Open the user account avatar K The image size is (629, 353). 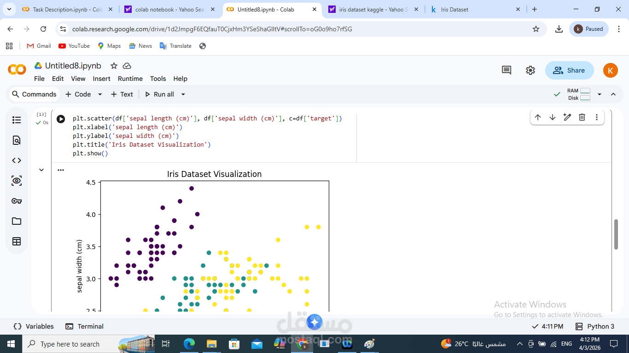[x=610, y=70]
